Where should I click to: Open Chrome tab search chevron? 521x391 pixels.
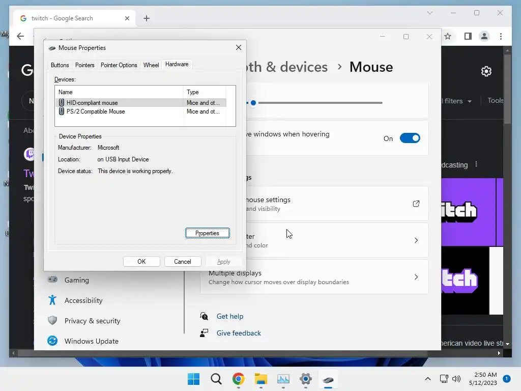[429, 13]
